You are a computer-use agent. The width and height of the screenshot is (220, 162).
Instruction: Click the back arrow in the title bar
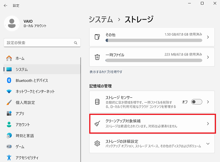pyautogui.click(x=6, y=6)
